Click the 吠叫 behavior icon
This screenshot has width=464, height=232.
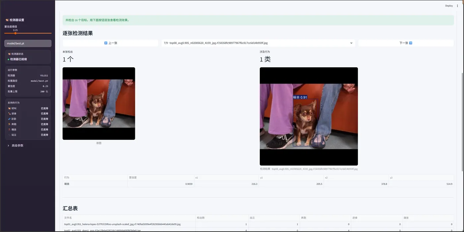[x=9, y=108]
